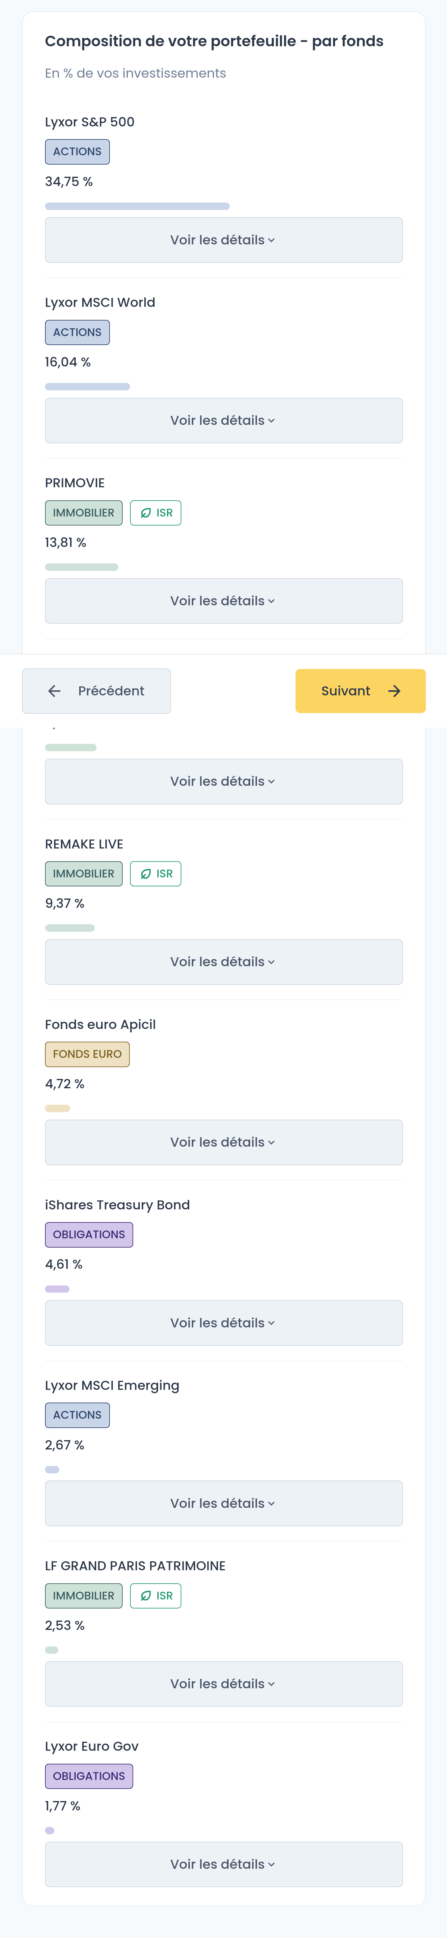Go back with the Précédent button
Image resolution: width=447 pixels, height=1938 pixels.
pyautogui.click(x=96, y=691)
